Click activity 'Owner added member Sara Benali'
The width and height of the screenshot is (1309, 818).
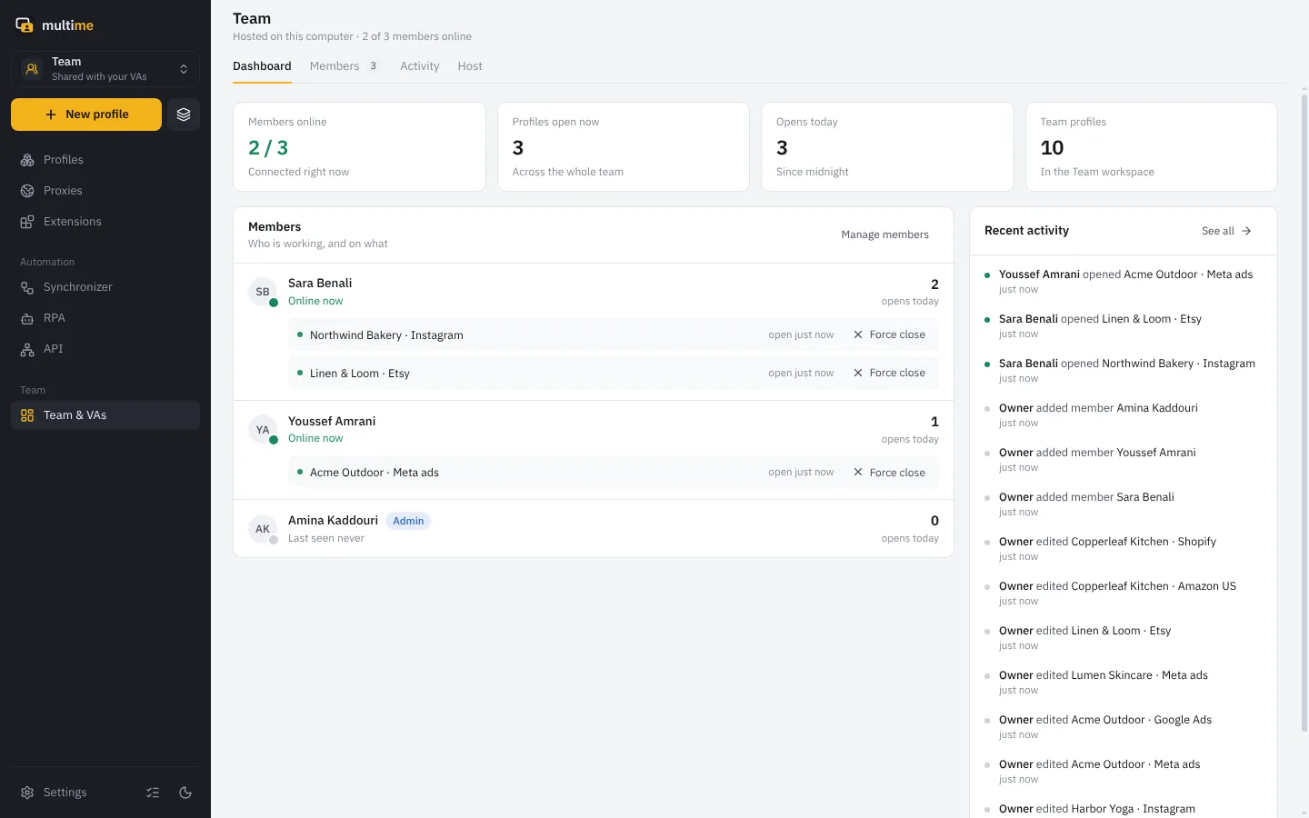1124,504
